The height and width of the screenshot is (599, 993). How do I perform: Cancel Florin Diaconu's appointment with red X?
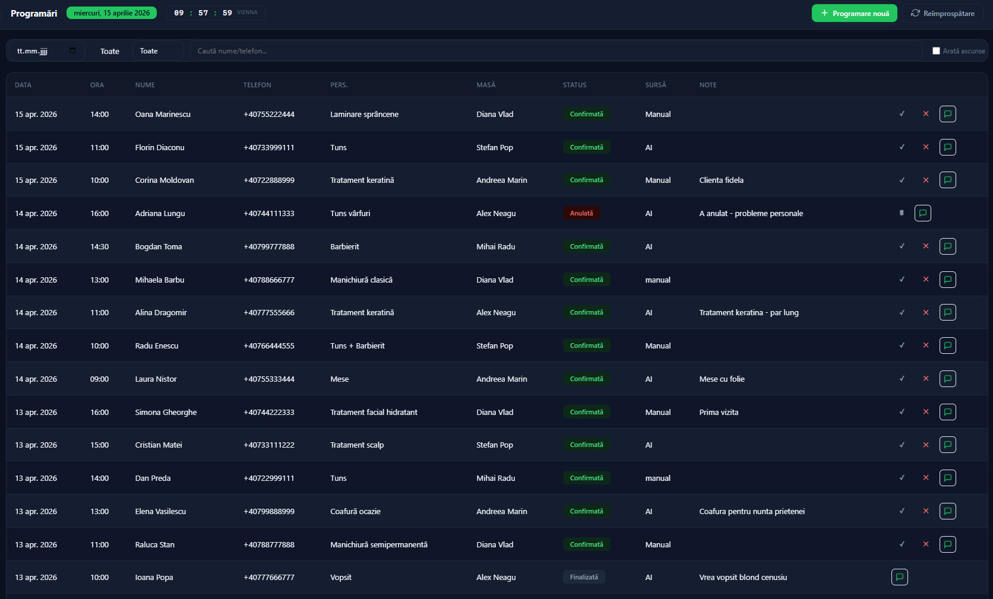925,147
